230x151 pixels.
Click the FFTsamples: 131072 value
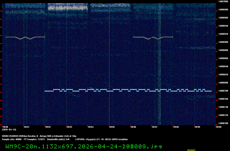(x=34, y=139)
